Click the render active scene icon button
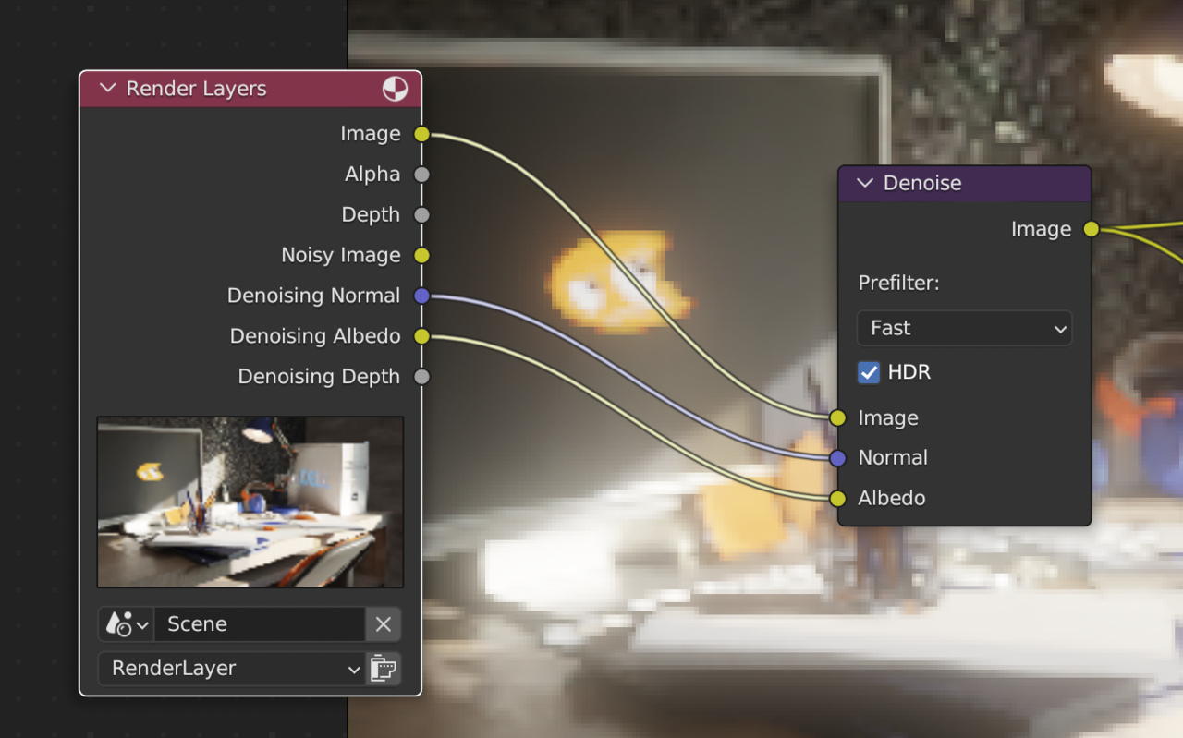The width and height of the screenshot is (1183, 738). pyautogui.click(x=384, y=669)
